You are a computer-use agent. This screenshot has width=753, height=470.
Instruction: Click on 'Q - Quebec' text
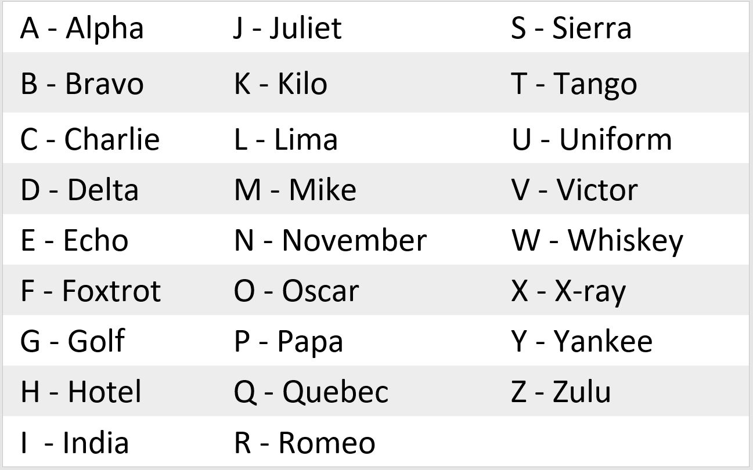311,392
